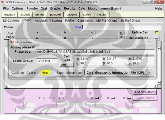The width and height of the screenshot is (165, 120).
Task: Run the powpref toolbar command
Action: (55, 14)
